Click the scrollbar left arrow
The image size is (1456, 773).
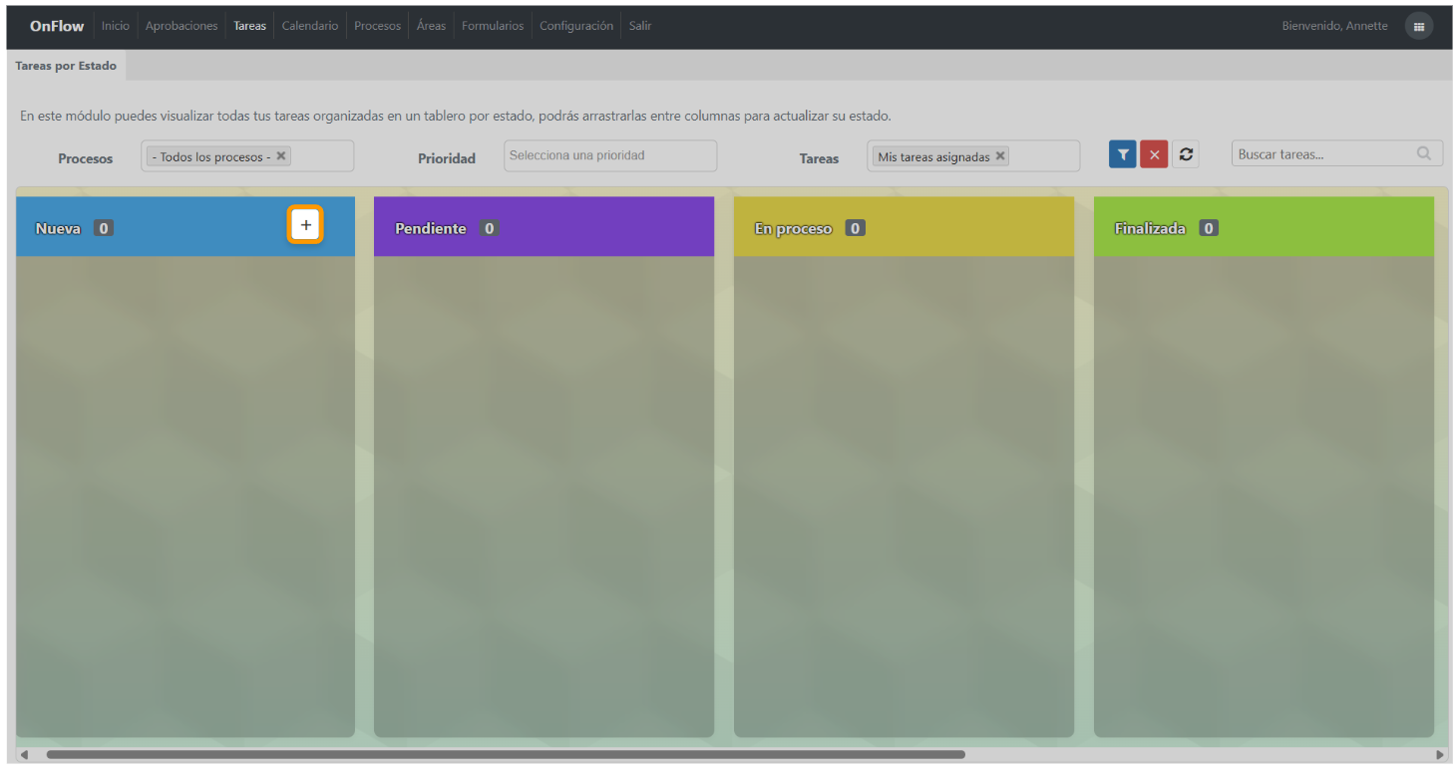pyautogui.click(x=25, y=755)
